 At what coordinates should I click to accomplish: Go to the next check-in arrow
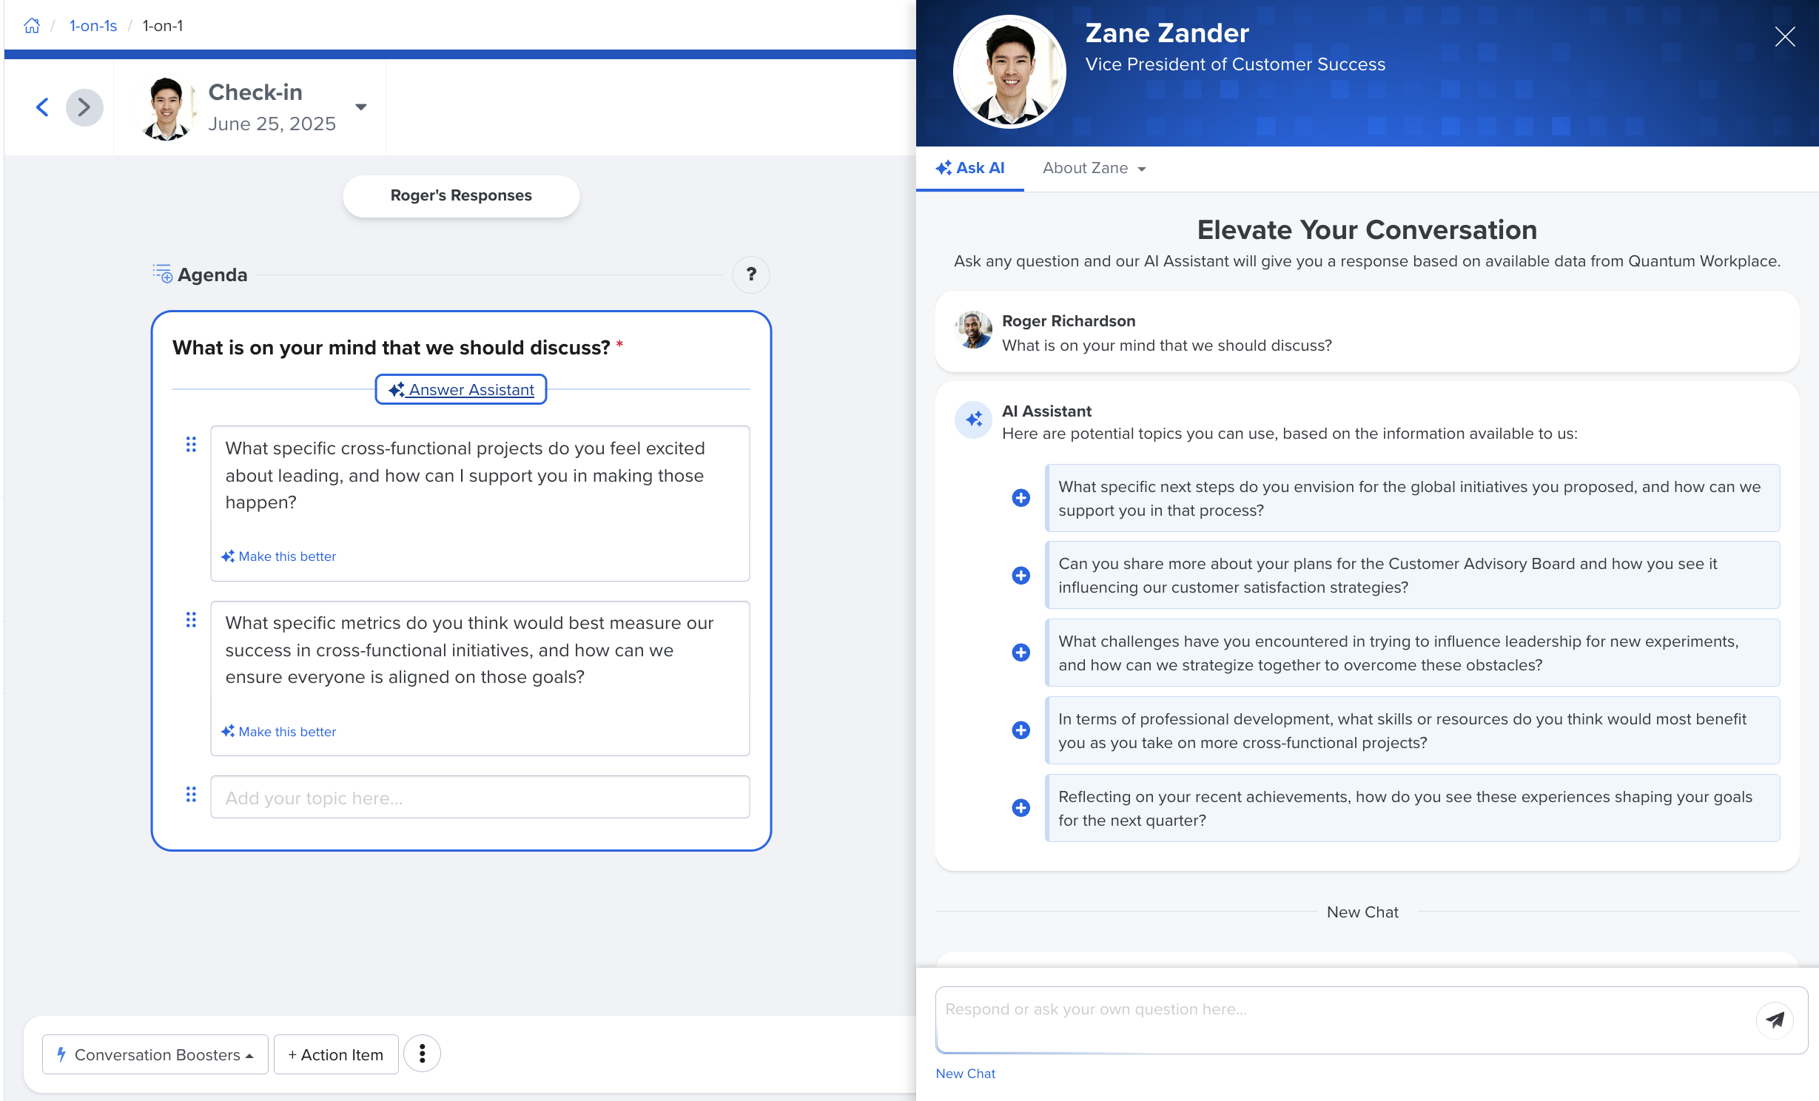(84, 107)
